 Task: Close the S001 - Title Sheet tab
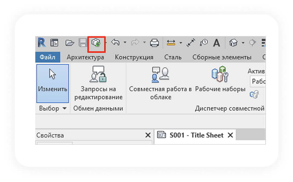(x=230, y=135)
